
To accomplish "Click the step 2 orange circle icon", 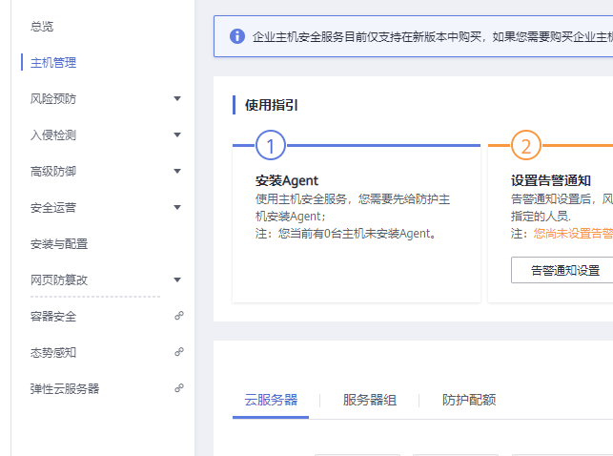I will (x=525, y=146).
